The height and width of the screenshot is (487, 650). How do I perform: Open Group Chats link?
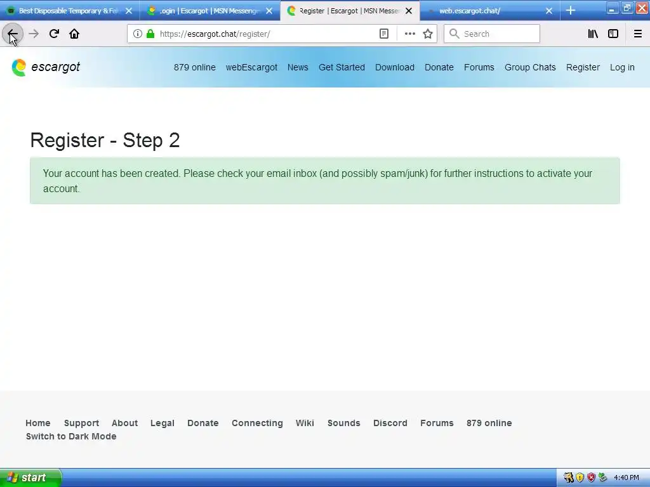tap(530, 67)
